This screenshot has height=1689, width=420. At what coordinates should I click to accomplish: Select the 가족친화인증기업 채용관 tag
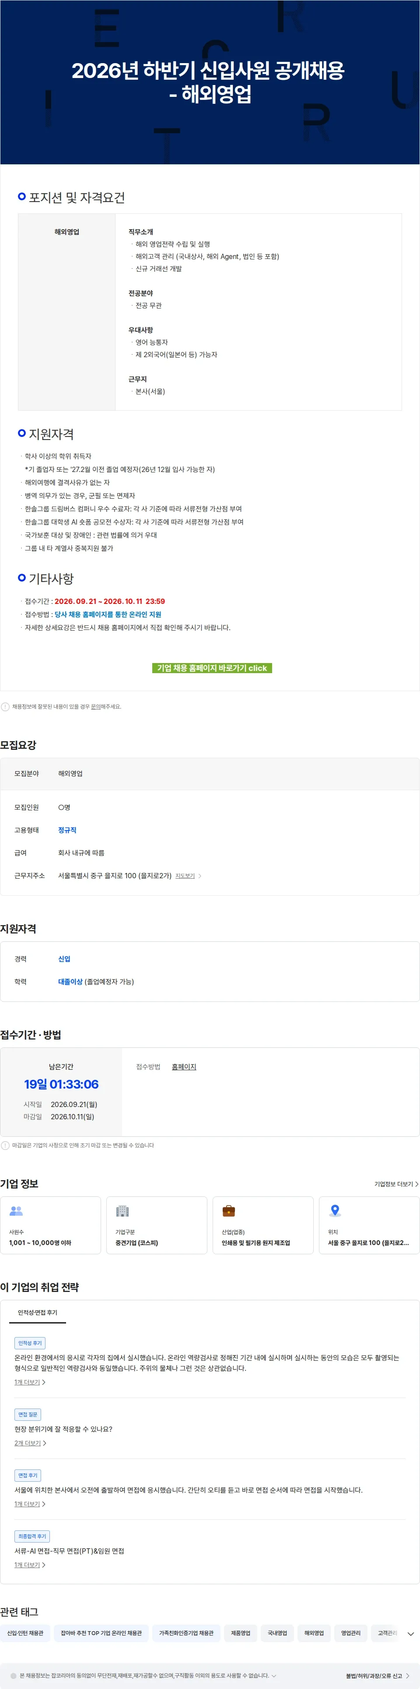coord(186,1632)
